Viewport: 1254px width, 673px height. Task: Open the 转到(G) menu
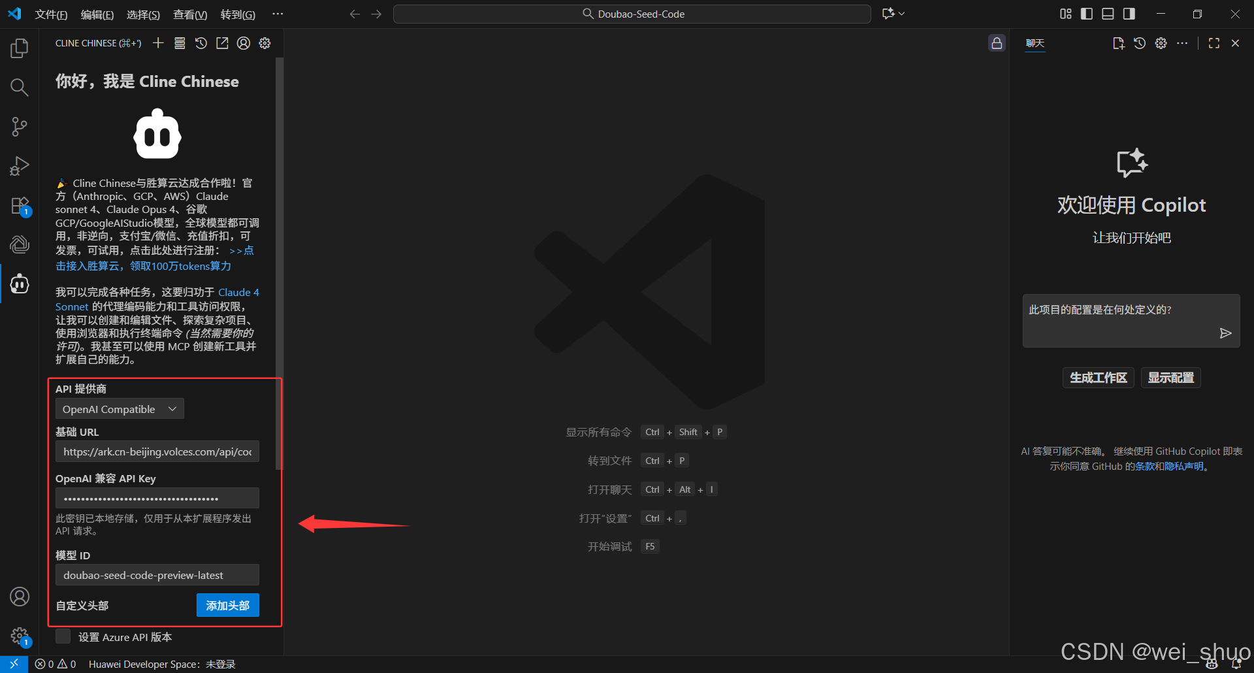tap(238, 14)
